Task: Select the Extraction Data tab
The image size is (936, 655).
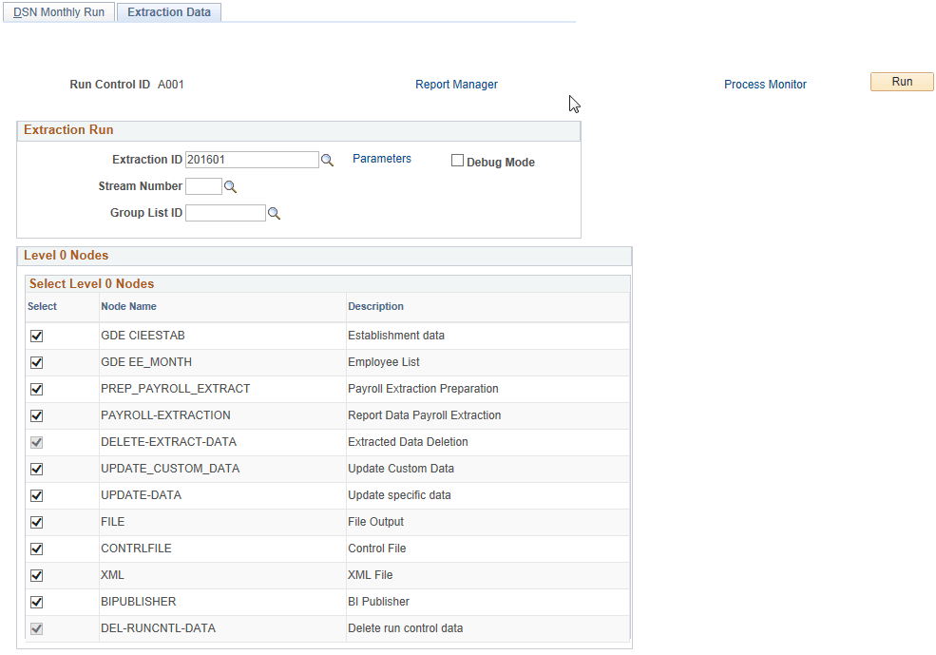Action: point(168,11)
